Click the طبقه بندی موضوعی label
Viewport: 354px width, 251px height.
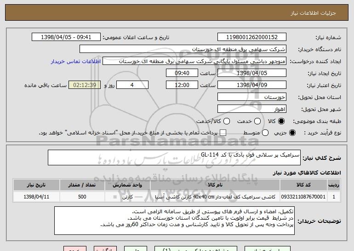coord(317,121)
